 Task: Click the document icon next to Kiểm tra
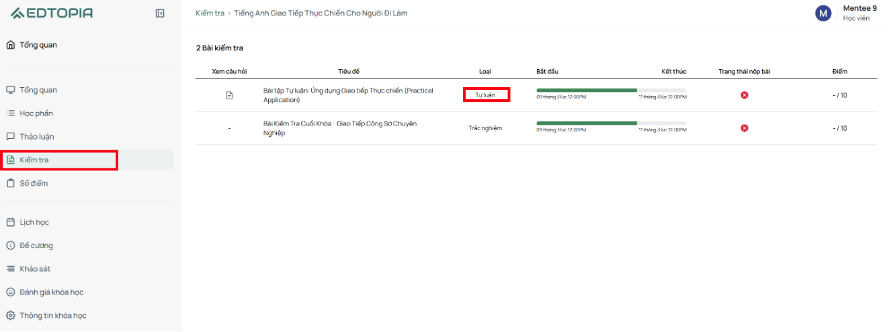[10, 160]
